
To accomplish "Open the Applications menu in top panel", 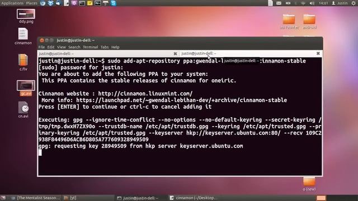I will 12,3.
